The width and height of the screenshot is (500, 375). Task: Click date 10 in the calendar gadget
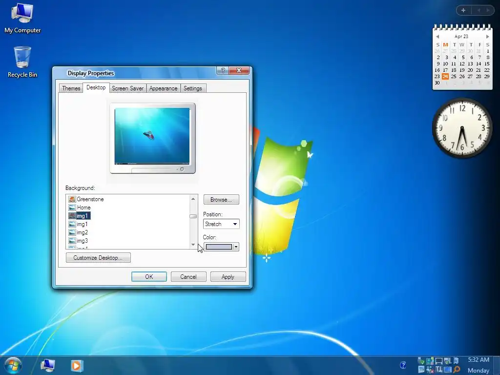[x=445, y=64]
